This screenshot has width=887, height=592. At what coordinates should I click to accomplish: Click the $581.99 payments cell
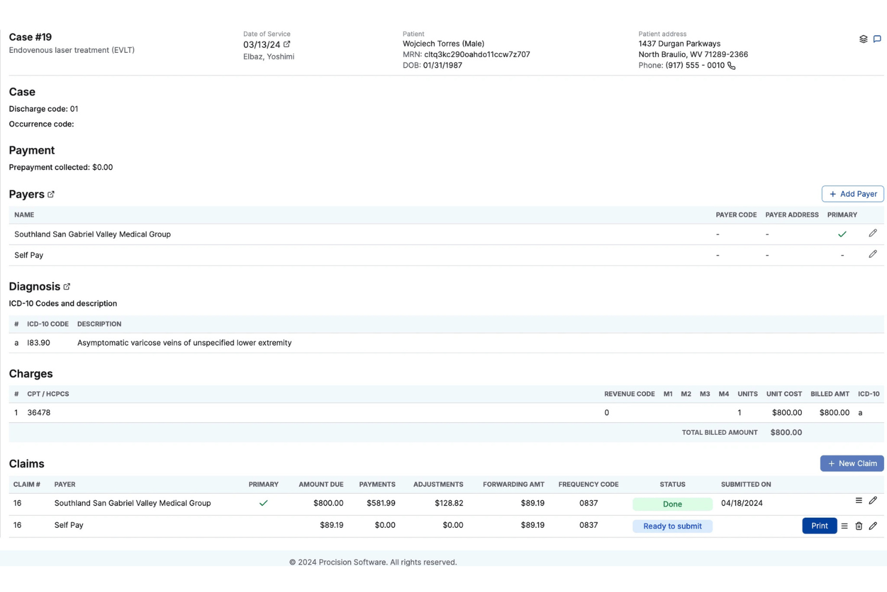tap(381, 503)
